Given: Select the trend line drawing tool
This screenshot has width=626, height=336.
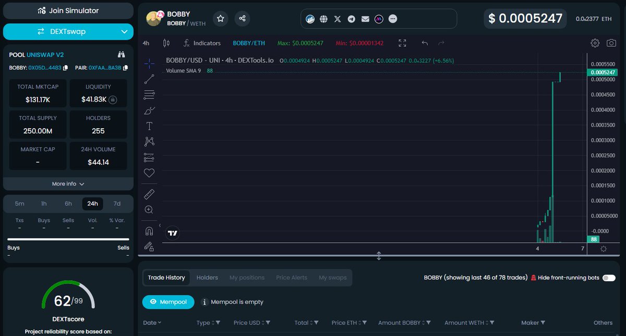Looking at the screenshot, I should click(149, 79).
